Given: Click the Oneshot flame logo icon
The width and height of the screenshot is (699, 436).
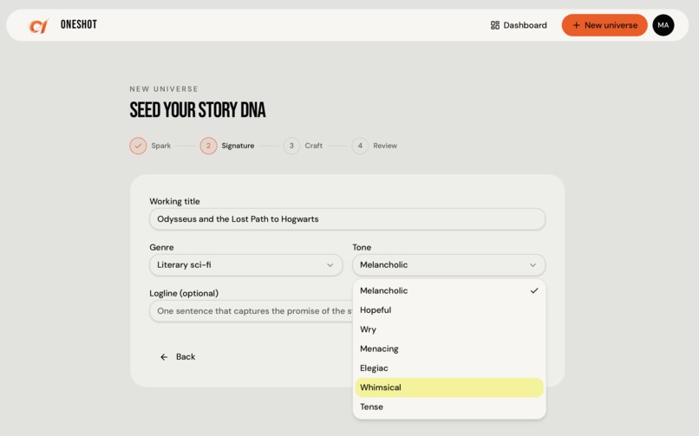Looking at the screenshot, I should 38,26.
